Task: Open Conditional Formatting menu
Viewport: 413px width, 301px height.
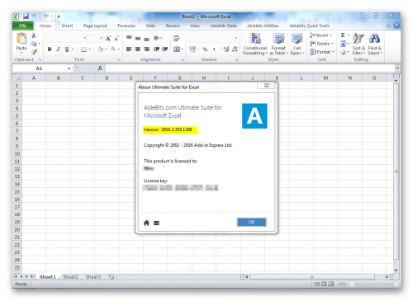Action: [x=255, y=44]
